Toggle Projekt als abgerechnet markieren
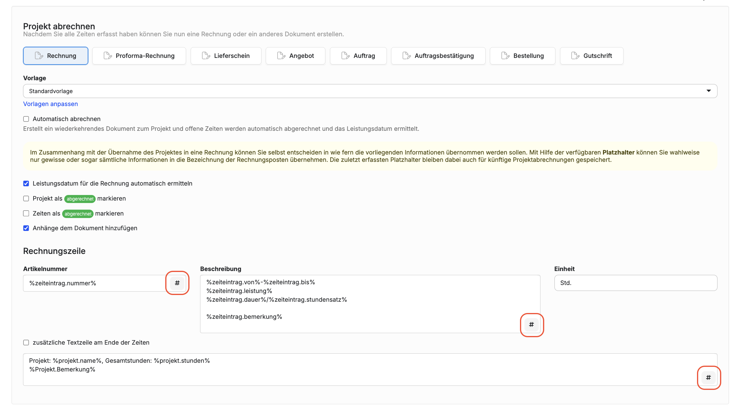The image size is (736, 413). pyautogui.click(x=26, y=198)
